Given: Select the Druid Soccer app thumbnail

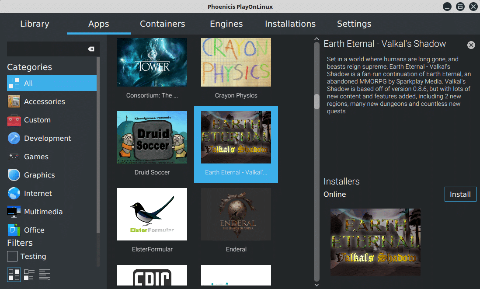Looking at the screenshot, I should (152, 137).
